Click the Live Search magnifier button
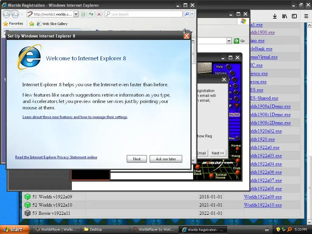This screenshot has width=312, height=234. click(x=187, y=14)
